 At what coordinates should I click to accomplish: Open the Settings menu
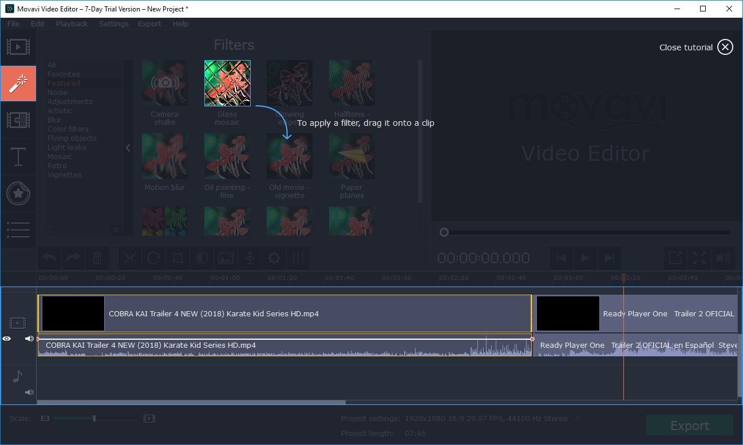[113, 23]
